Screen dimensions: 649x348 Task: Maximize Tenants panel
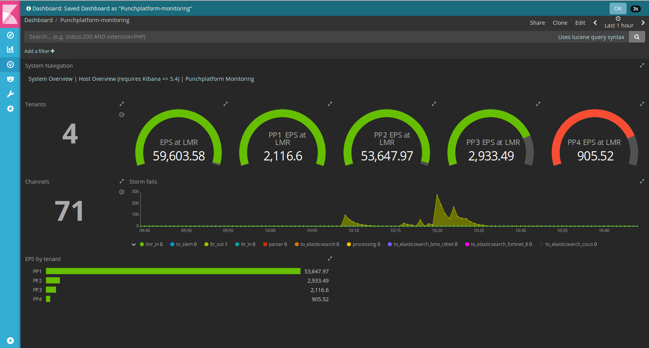(x=122, y=104)
